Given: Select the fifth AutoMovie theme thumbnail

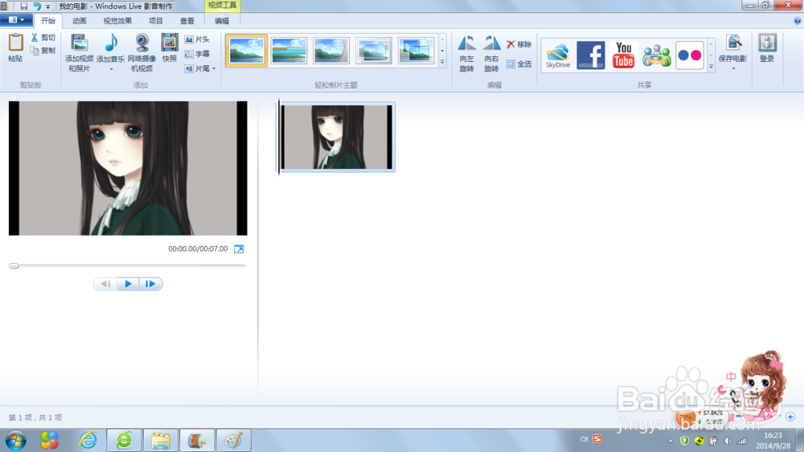Looking at the screenshot, I should (x=416, y=51).
